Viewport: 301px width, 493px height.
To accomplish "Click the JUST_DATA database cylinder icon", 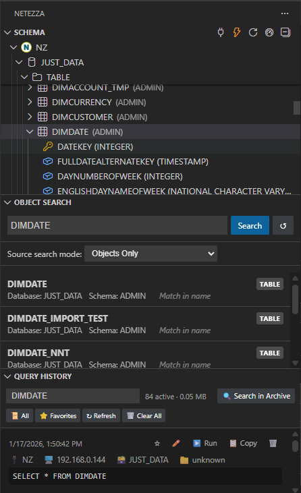I will coord(32,62).
